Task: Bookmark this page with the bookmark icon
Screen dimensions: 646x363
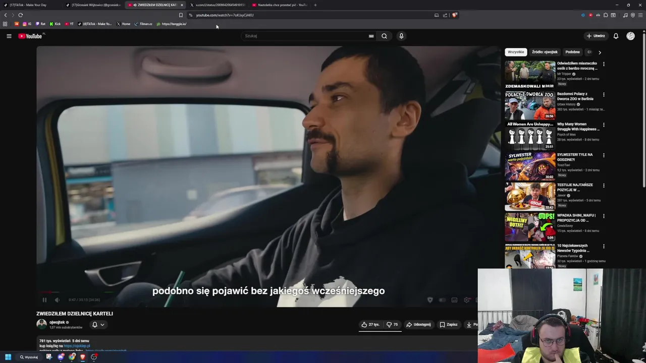Action: [181, 15]
